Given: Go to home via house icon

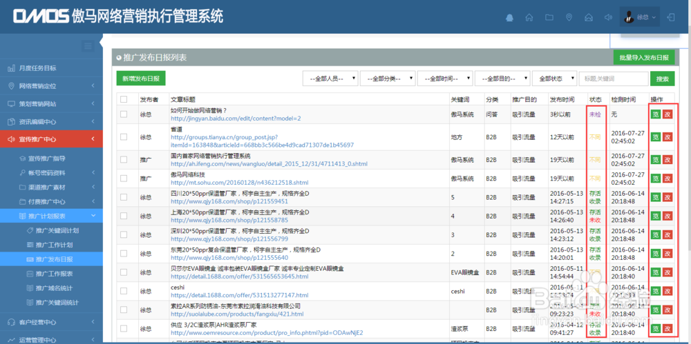Looking at the screenshot, I should tap(529, 18).
